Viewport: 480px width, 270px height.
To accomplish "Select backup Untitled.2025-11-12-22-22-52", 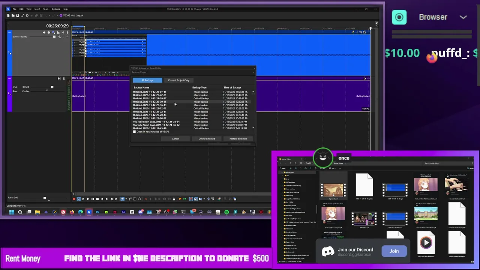I will click(192, 108).
